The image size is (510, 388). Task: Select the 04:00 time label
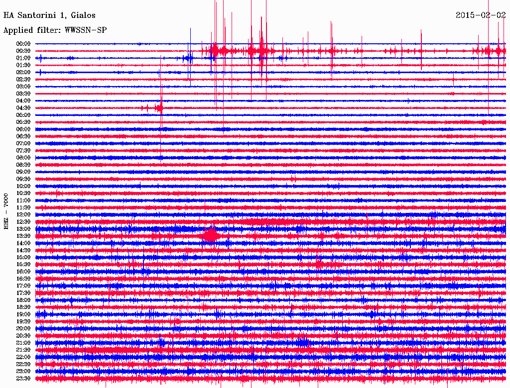pos(23,101)
